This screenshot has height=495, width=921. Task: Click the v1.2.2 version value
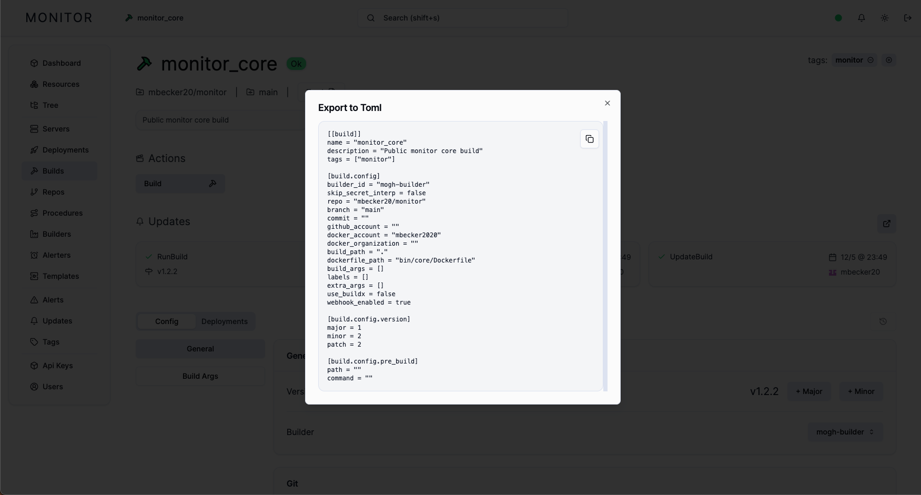point(764,391)
